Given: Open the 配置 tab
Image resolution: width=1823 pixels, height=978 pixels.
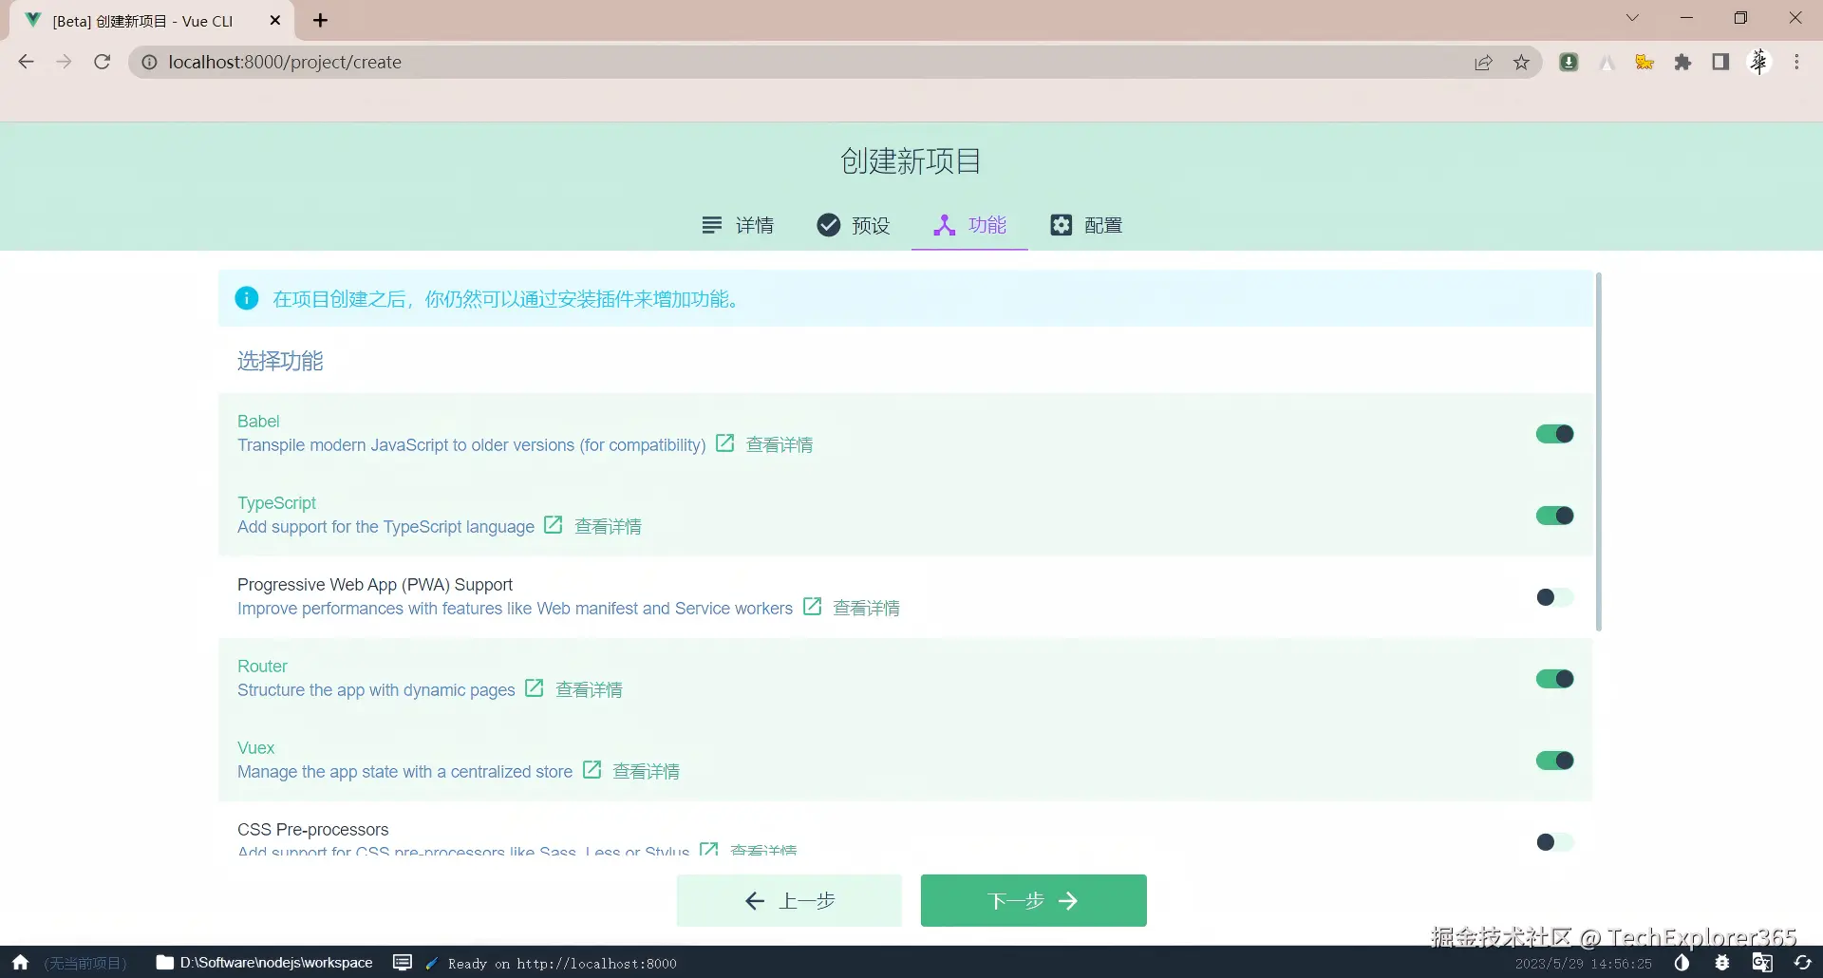Looking at the screenshot, I should point(1086,225).
